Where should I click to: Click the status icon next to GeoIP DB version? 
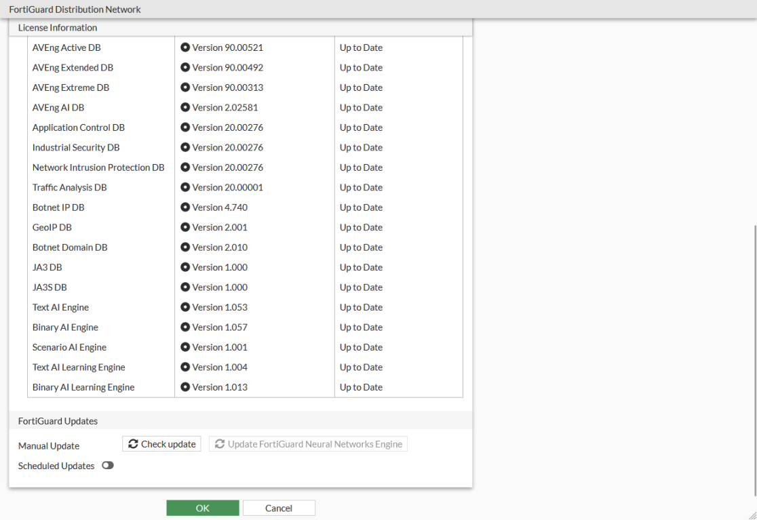coord(185,227)
